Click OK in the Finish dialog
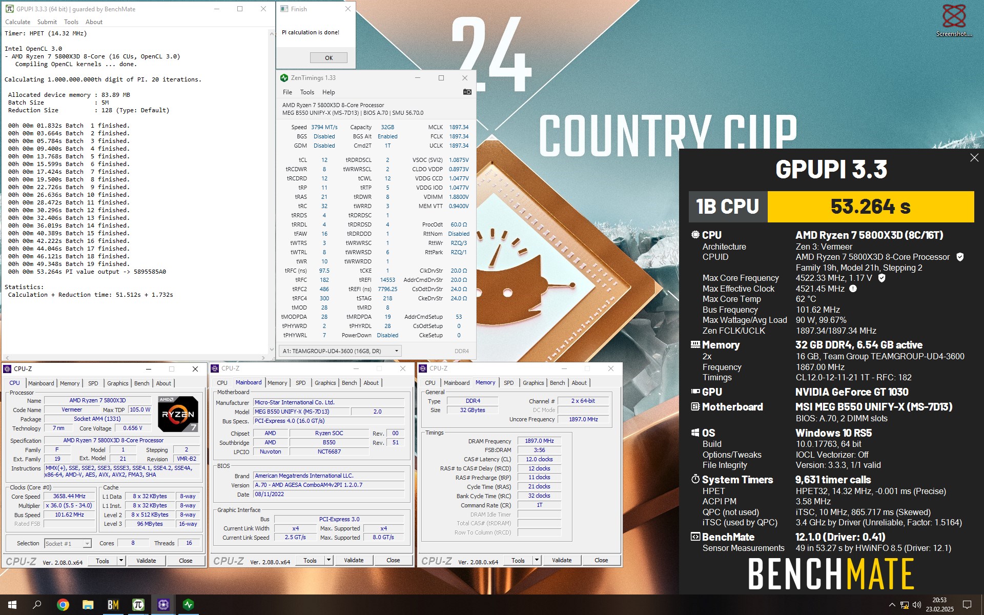The height and width of the screenshot is (615, 984). [x=329, y=58]
